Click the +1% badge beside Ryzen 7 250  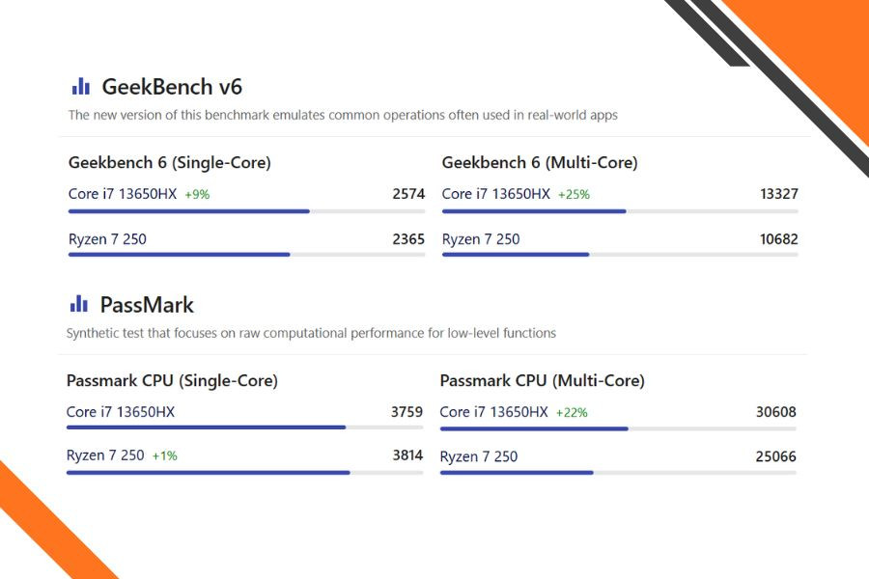[x=164, y=456]
